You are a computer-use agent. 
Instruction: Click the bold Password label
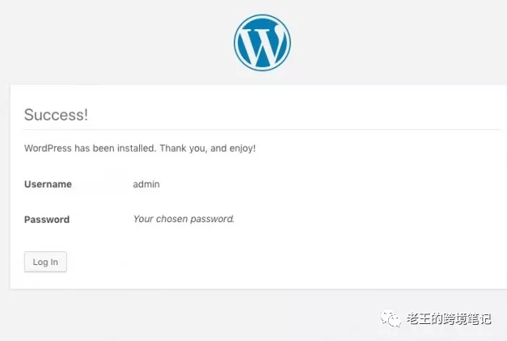click(47, 220)
